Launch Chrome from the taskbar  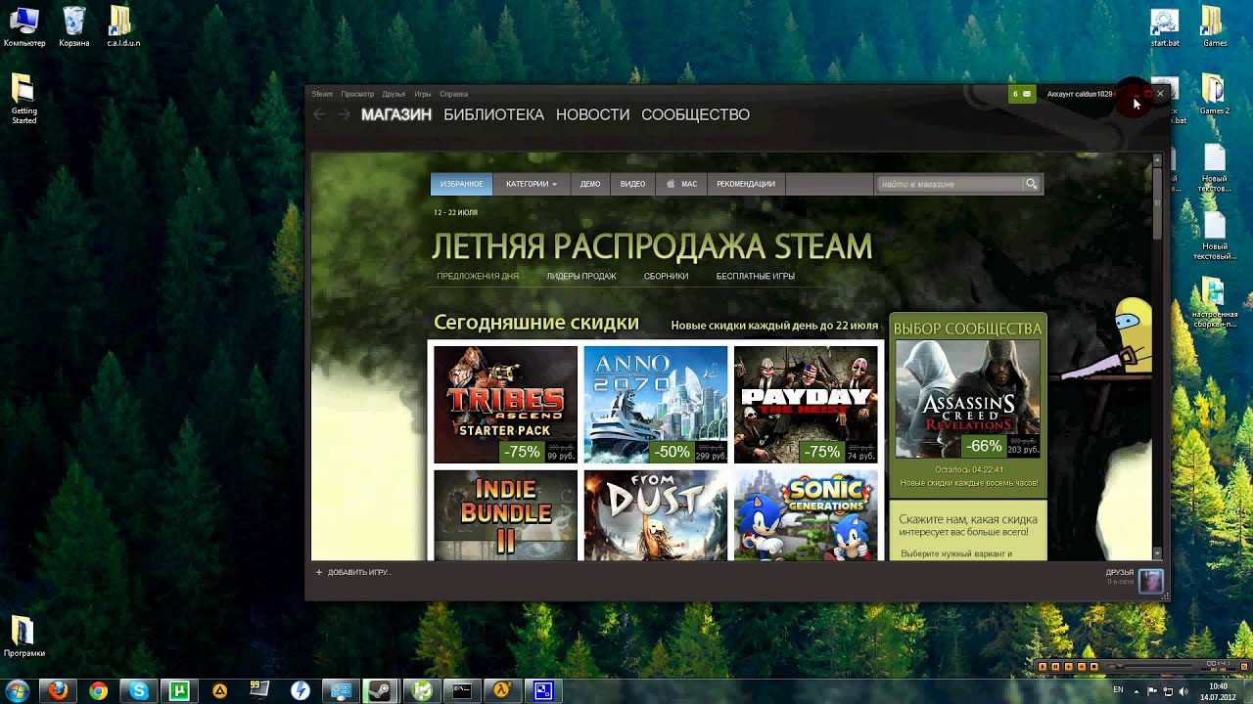click(x=98, y=690)
